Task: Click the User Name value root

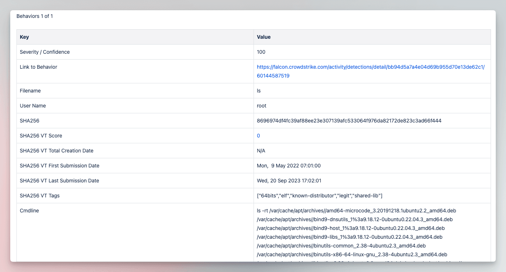Action: 262,106
